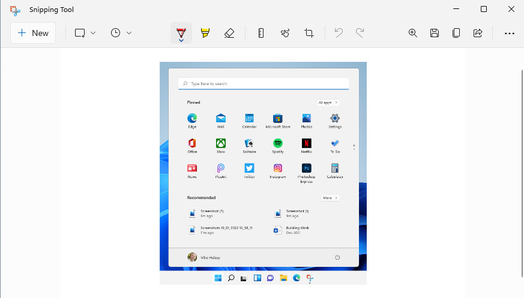Open the snipping mode dropdown
Viewport: 524px width, 298px height.
[x=85, y=33]
